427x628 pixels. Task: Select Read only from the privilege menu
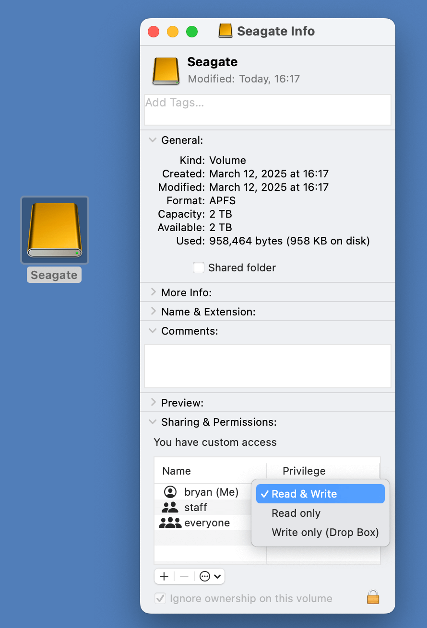(296, 512)
